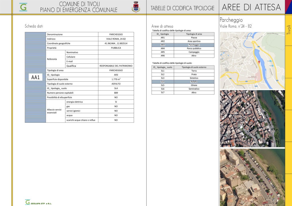The height and width of the screenshot is (206, 292).
Task: Click the 'Referente' group label
Action: (52, 59)
